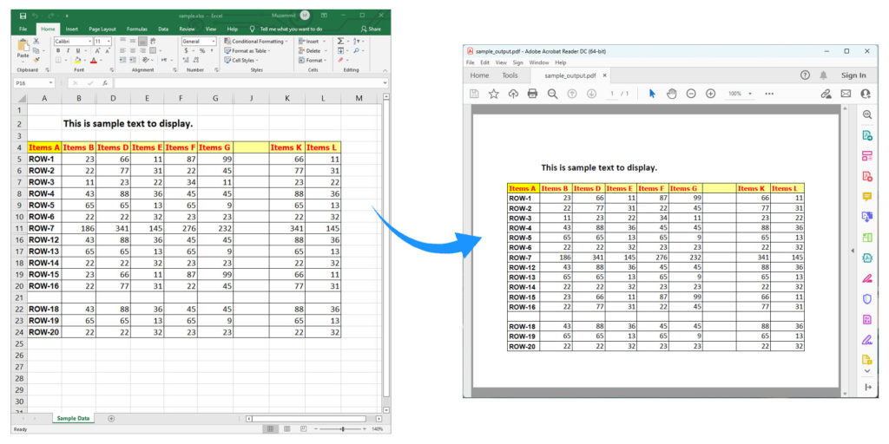This screenshot has height=444, width=889.
Task: Open the Tools tab in Acrobat
Action: pyautogui.click(x=510, y=75)
